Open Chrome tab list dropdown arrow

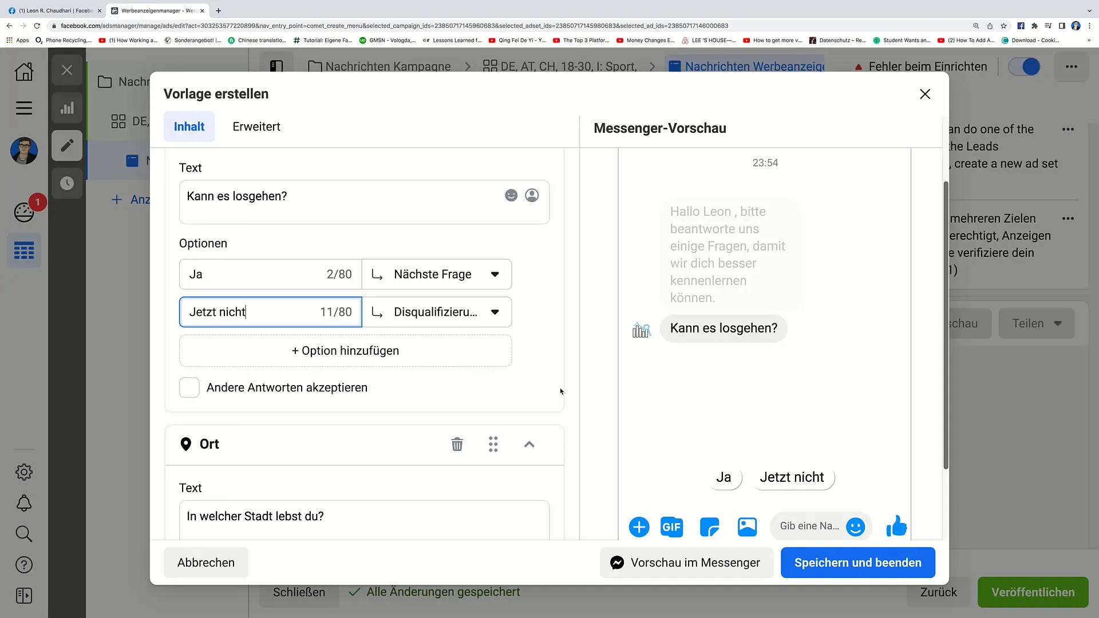[x=1089, y=10]
